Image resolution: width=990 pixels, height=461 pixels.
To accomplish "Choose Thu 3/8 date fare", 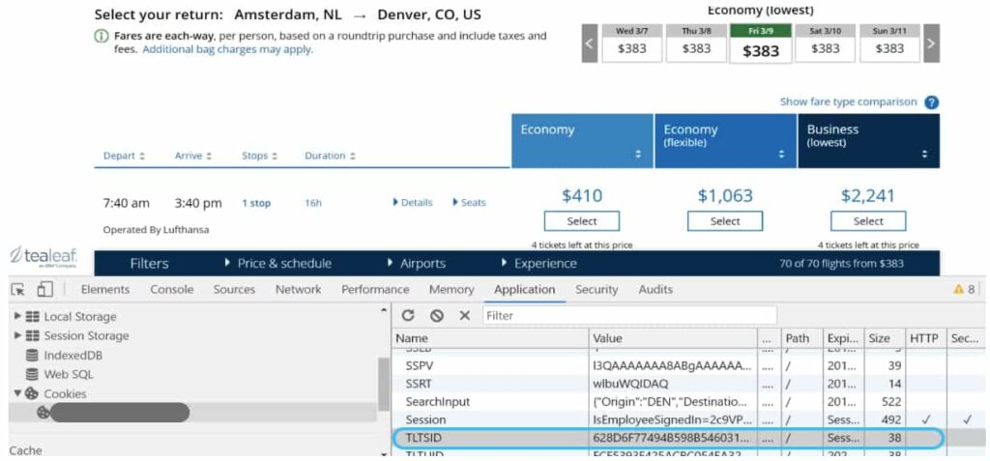I will (696, 43).
